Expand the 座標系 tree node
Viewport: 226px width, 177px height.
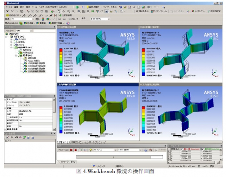[x=11, y=42]
